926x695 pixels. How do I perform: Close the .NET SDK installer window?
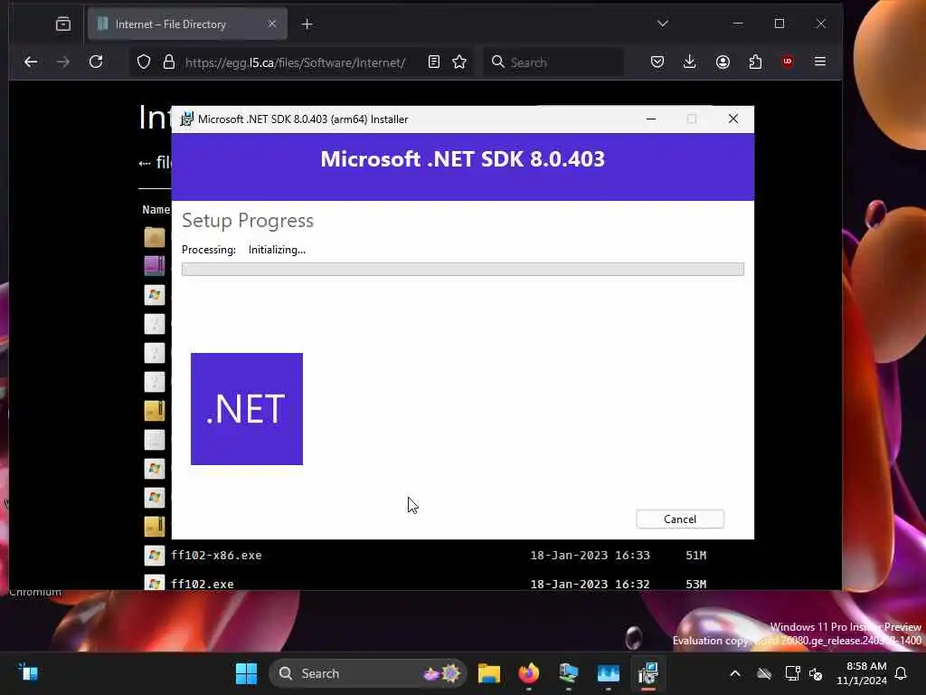click(x=732, y=119)
